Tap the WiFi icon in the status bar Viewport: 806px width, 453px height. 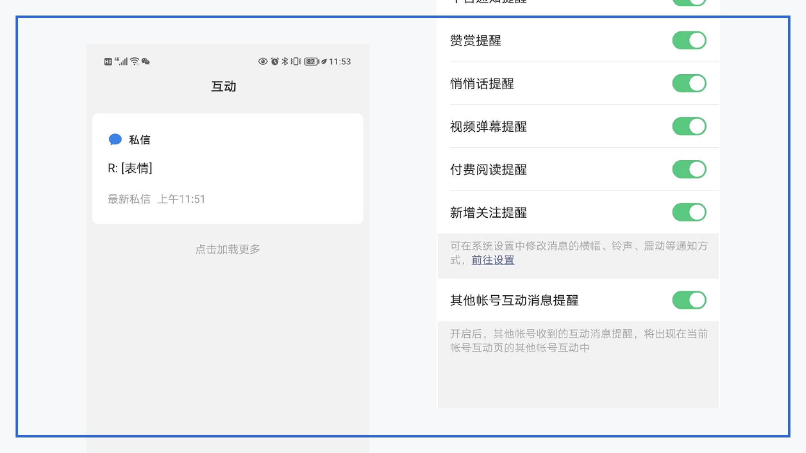(x=134, y=61)
